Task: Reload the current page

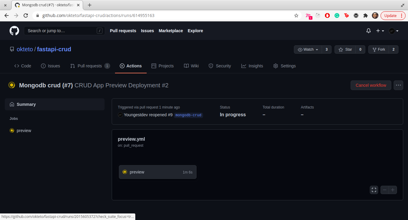Action: click(26, 16)
